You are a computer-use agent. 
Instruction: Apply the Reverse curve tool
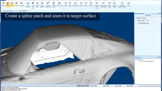point(86,4)
